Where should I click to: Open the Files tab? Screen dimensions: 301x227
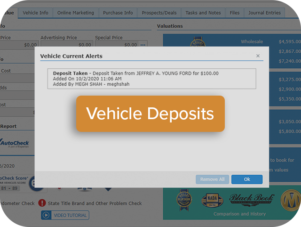click(x=235, y=13)
